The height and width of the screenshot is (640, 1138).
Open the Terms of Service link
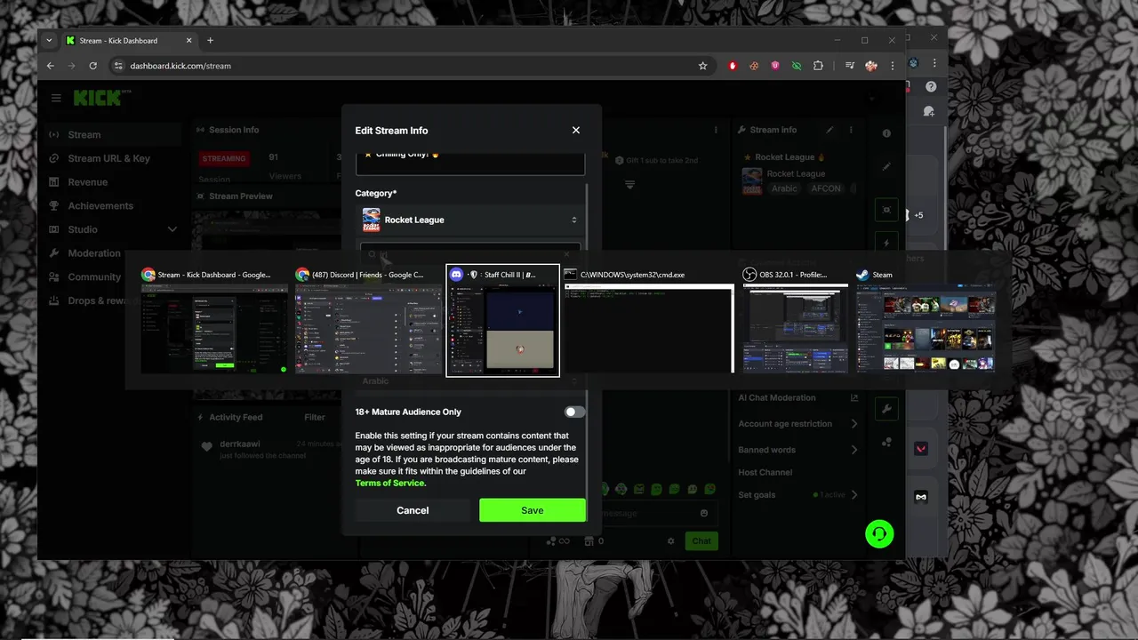pyautogui.click(x=390, y=483)
